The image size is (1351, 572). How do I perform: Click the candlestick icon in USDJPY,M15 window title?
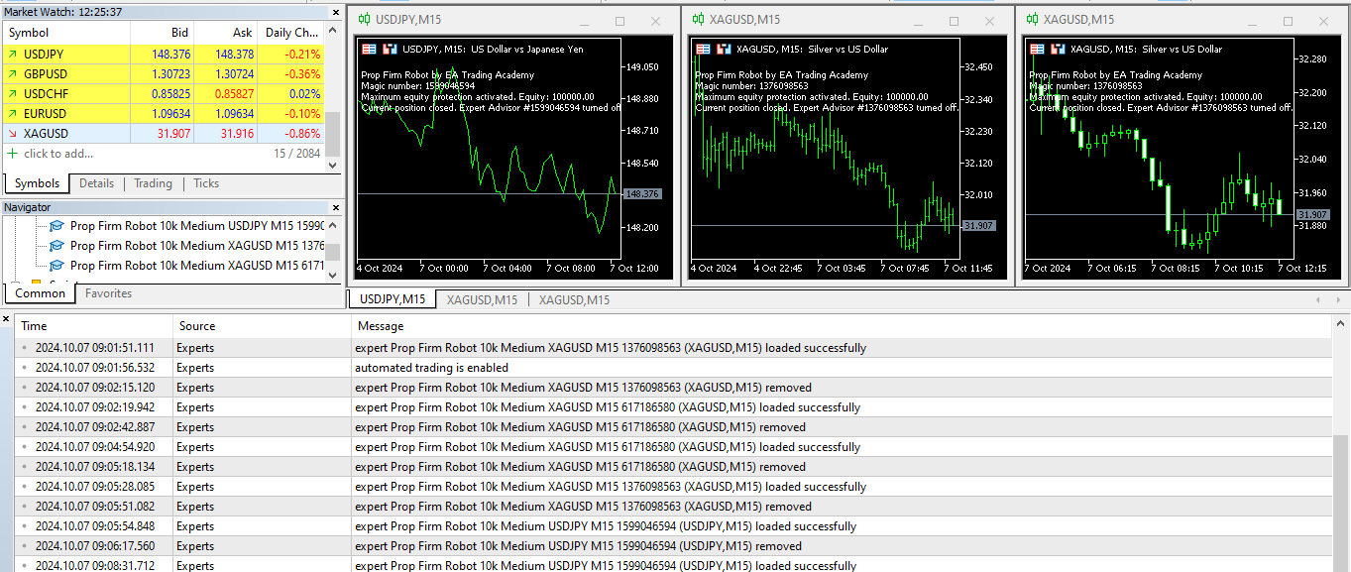click(x=365, y=20)
